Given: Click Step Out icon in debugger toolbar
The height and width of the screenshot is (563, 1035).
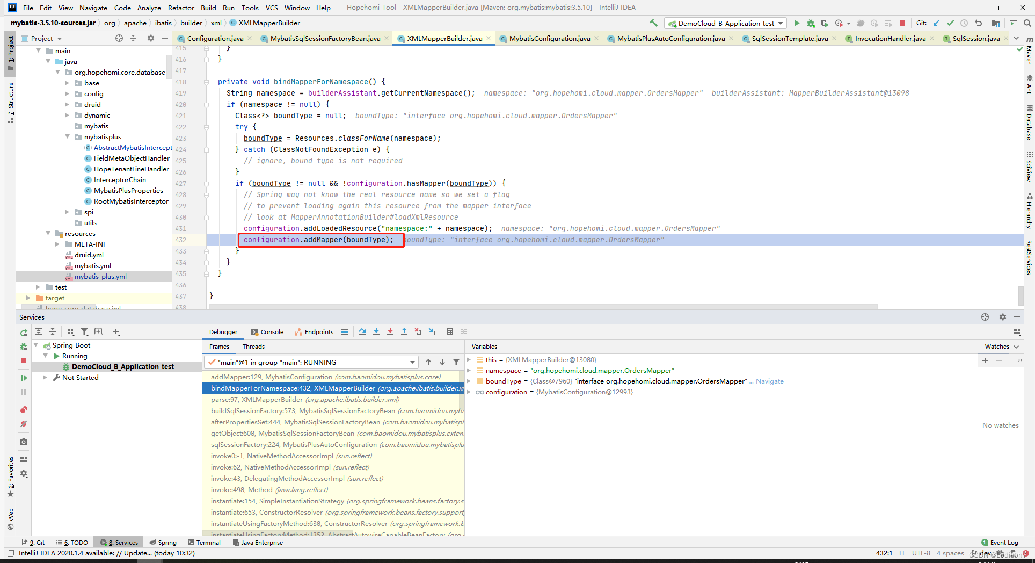Looking at the screenshot, I should [x=404, y=331].
